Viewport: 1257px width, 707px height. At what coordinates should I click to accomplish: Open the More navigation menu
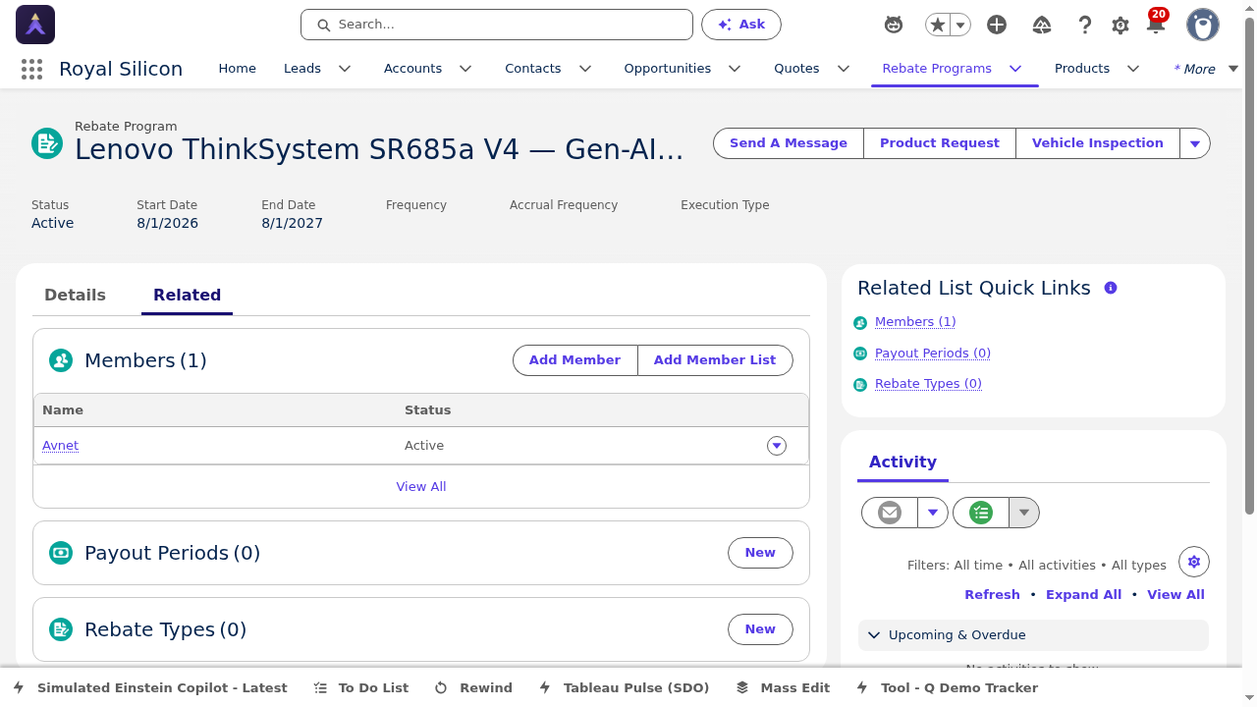pos(1206,69)
